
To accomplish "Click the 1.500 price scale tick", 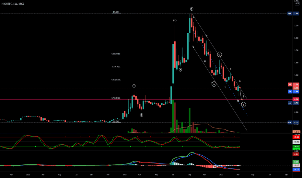I will point(296,63).
